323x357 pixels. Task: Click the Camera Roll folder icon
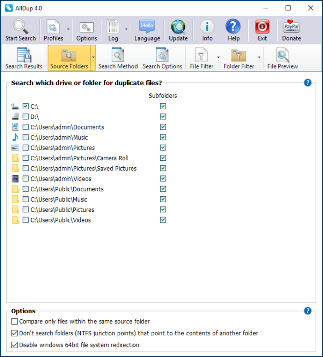tap(15, 158)
